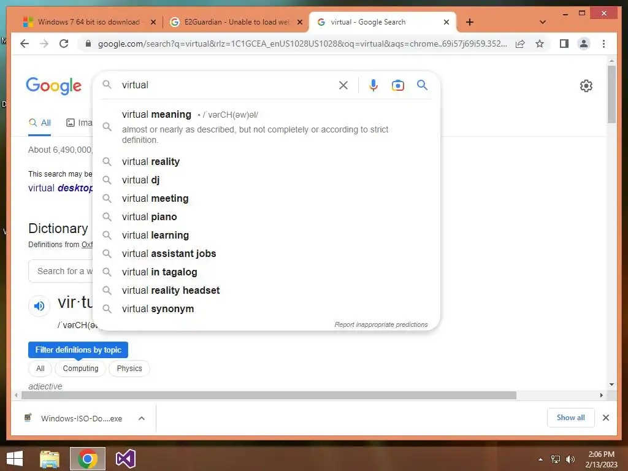Image resolution: width=628 pixels, height=471 pixels.
Task: Click the scroll right arrow
Action: pos(601,396)
